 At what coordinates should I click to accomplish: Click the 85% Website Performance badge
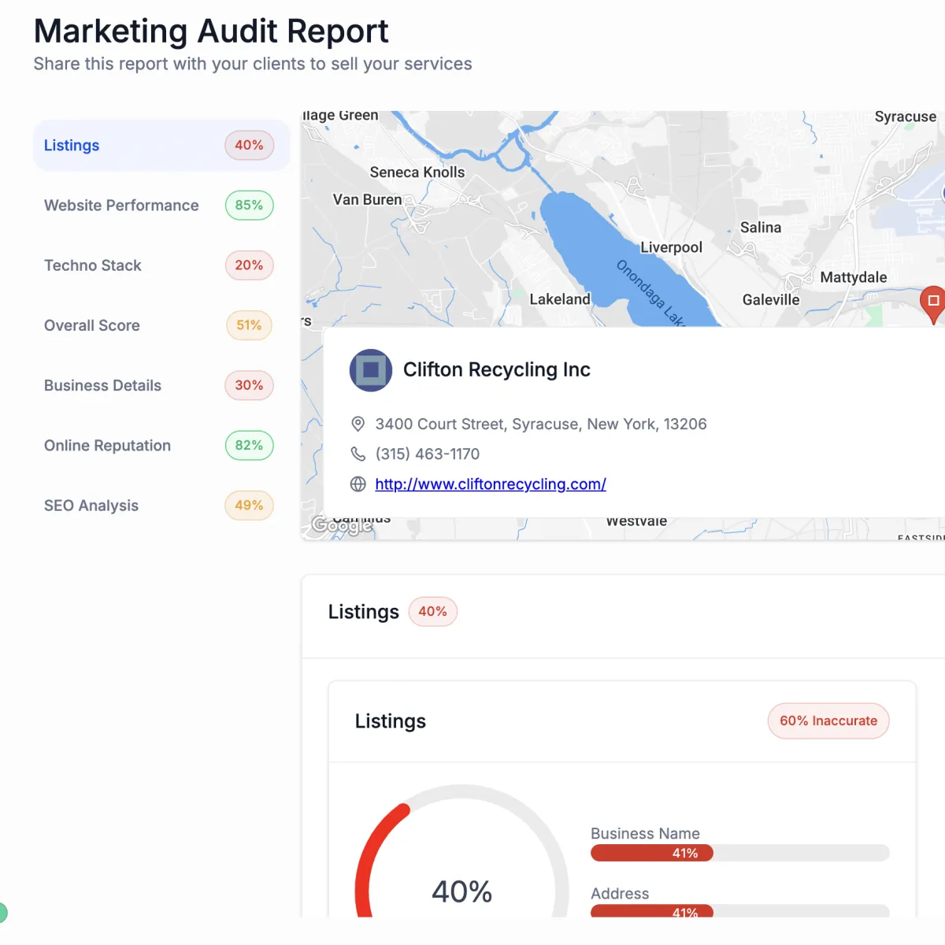click(249, 205)
